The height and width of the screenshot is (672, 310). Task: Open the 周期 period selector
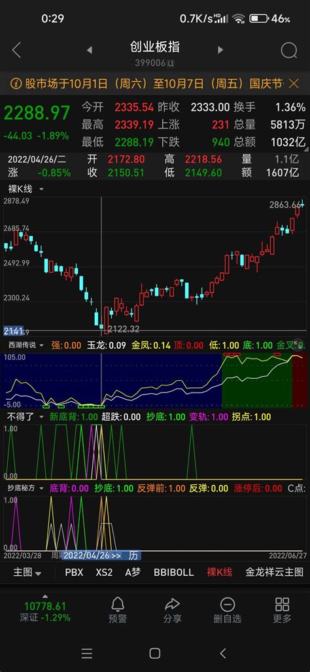[57, 556]
